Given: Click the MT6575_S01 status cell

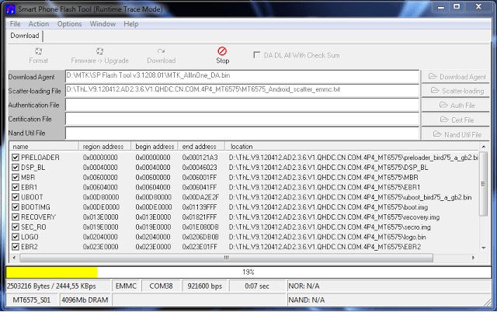Looking at the screenshot, I should pos(32,300).
